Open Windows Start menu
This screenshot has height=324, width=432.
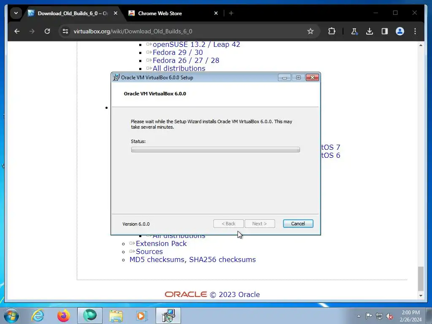click(x=11, y=316)
